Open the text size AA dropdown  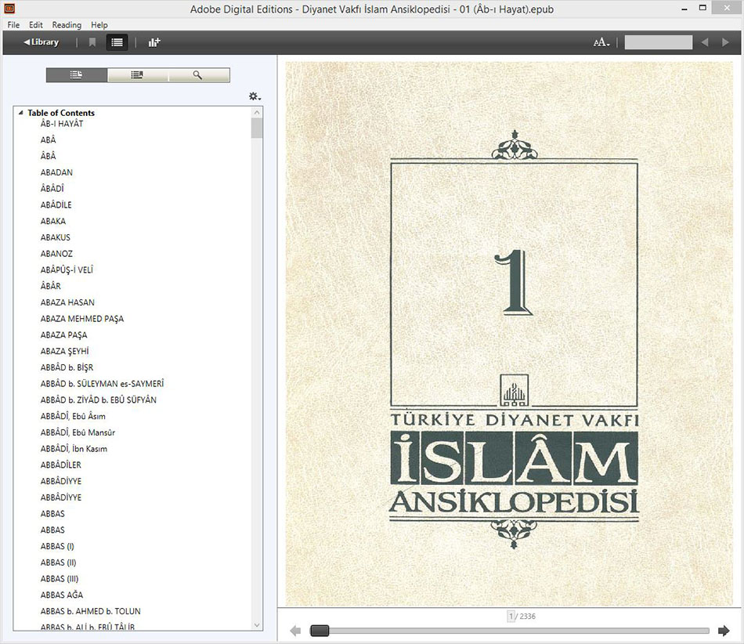click(x=601, y=42)
